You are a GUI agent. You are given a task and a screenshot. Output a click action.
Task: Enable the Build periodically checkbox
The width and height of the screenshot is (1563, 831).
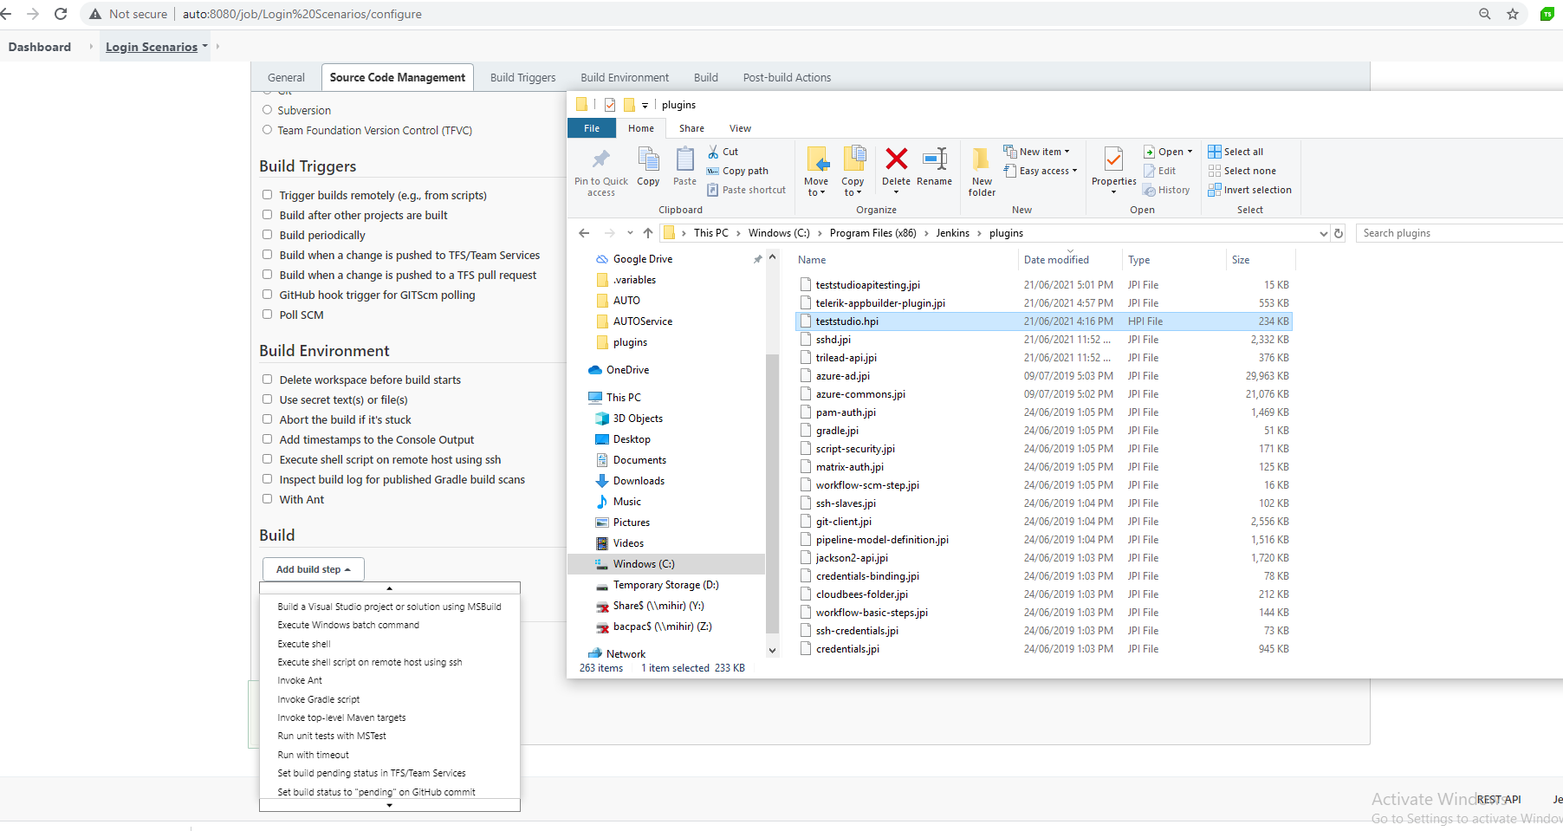(268, 235)
